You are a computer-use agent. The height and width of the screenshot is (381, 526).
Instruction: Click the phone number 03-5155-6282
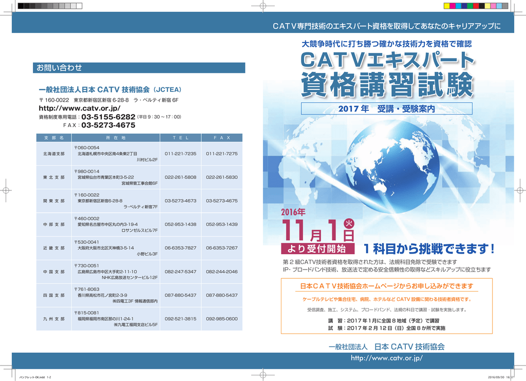click(x=108, y=117)
